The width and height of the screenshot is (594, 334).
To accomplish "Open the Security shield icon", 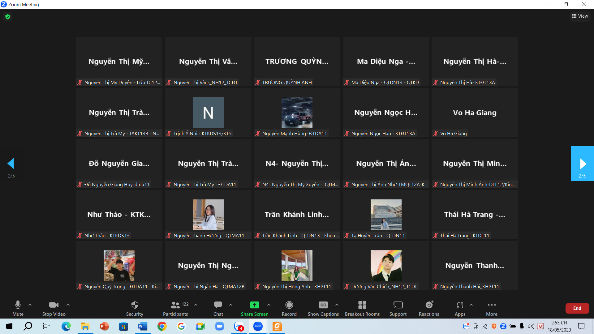I will pyautogui.click(x=135, y=305).
